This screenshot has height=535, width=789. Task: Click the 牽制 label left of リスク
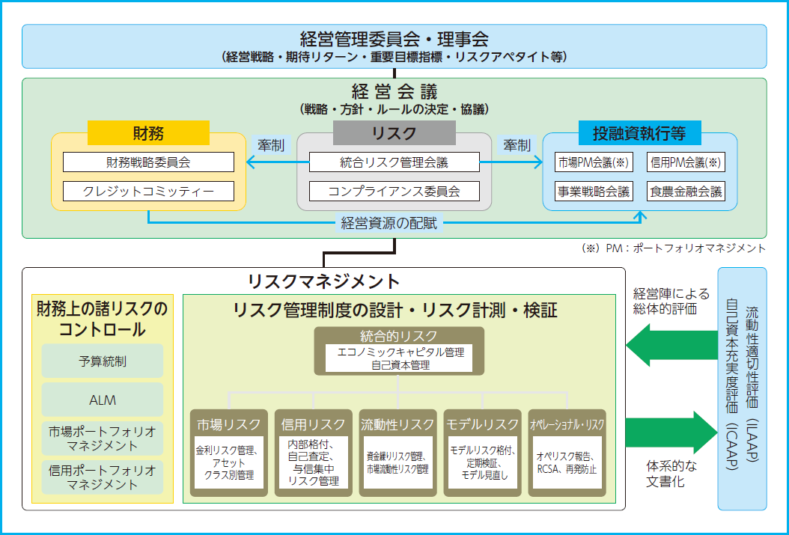(271, 145)
